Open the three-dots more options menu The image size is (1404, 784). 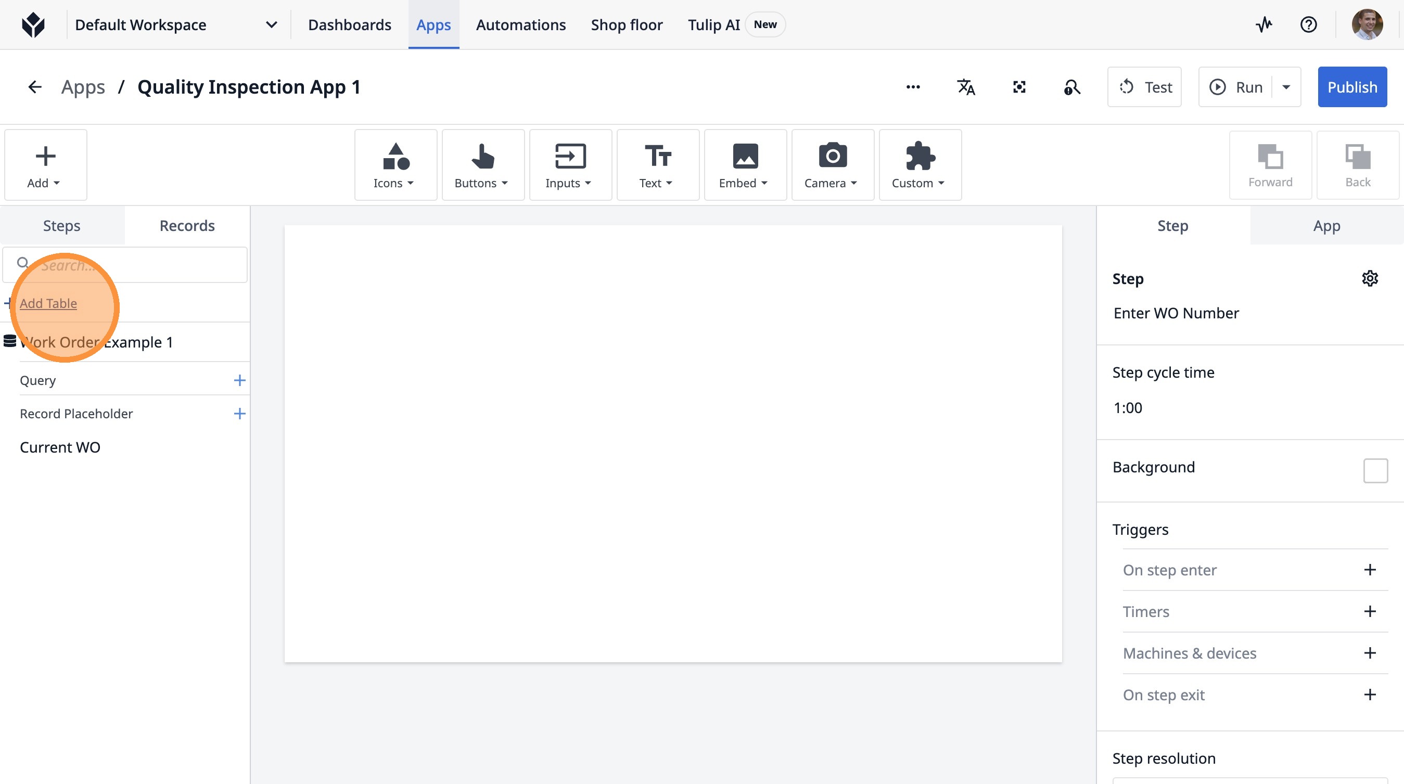tap(913, 87)
